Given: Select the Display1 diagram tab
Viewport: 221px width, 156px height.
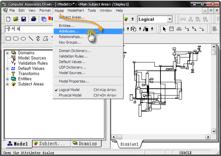Looking at the screenshot, I should pyautogui.click(x=130, y=144).
